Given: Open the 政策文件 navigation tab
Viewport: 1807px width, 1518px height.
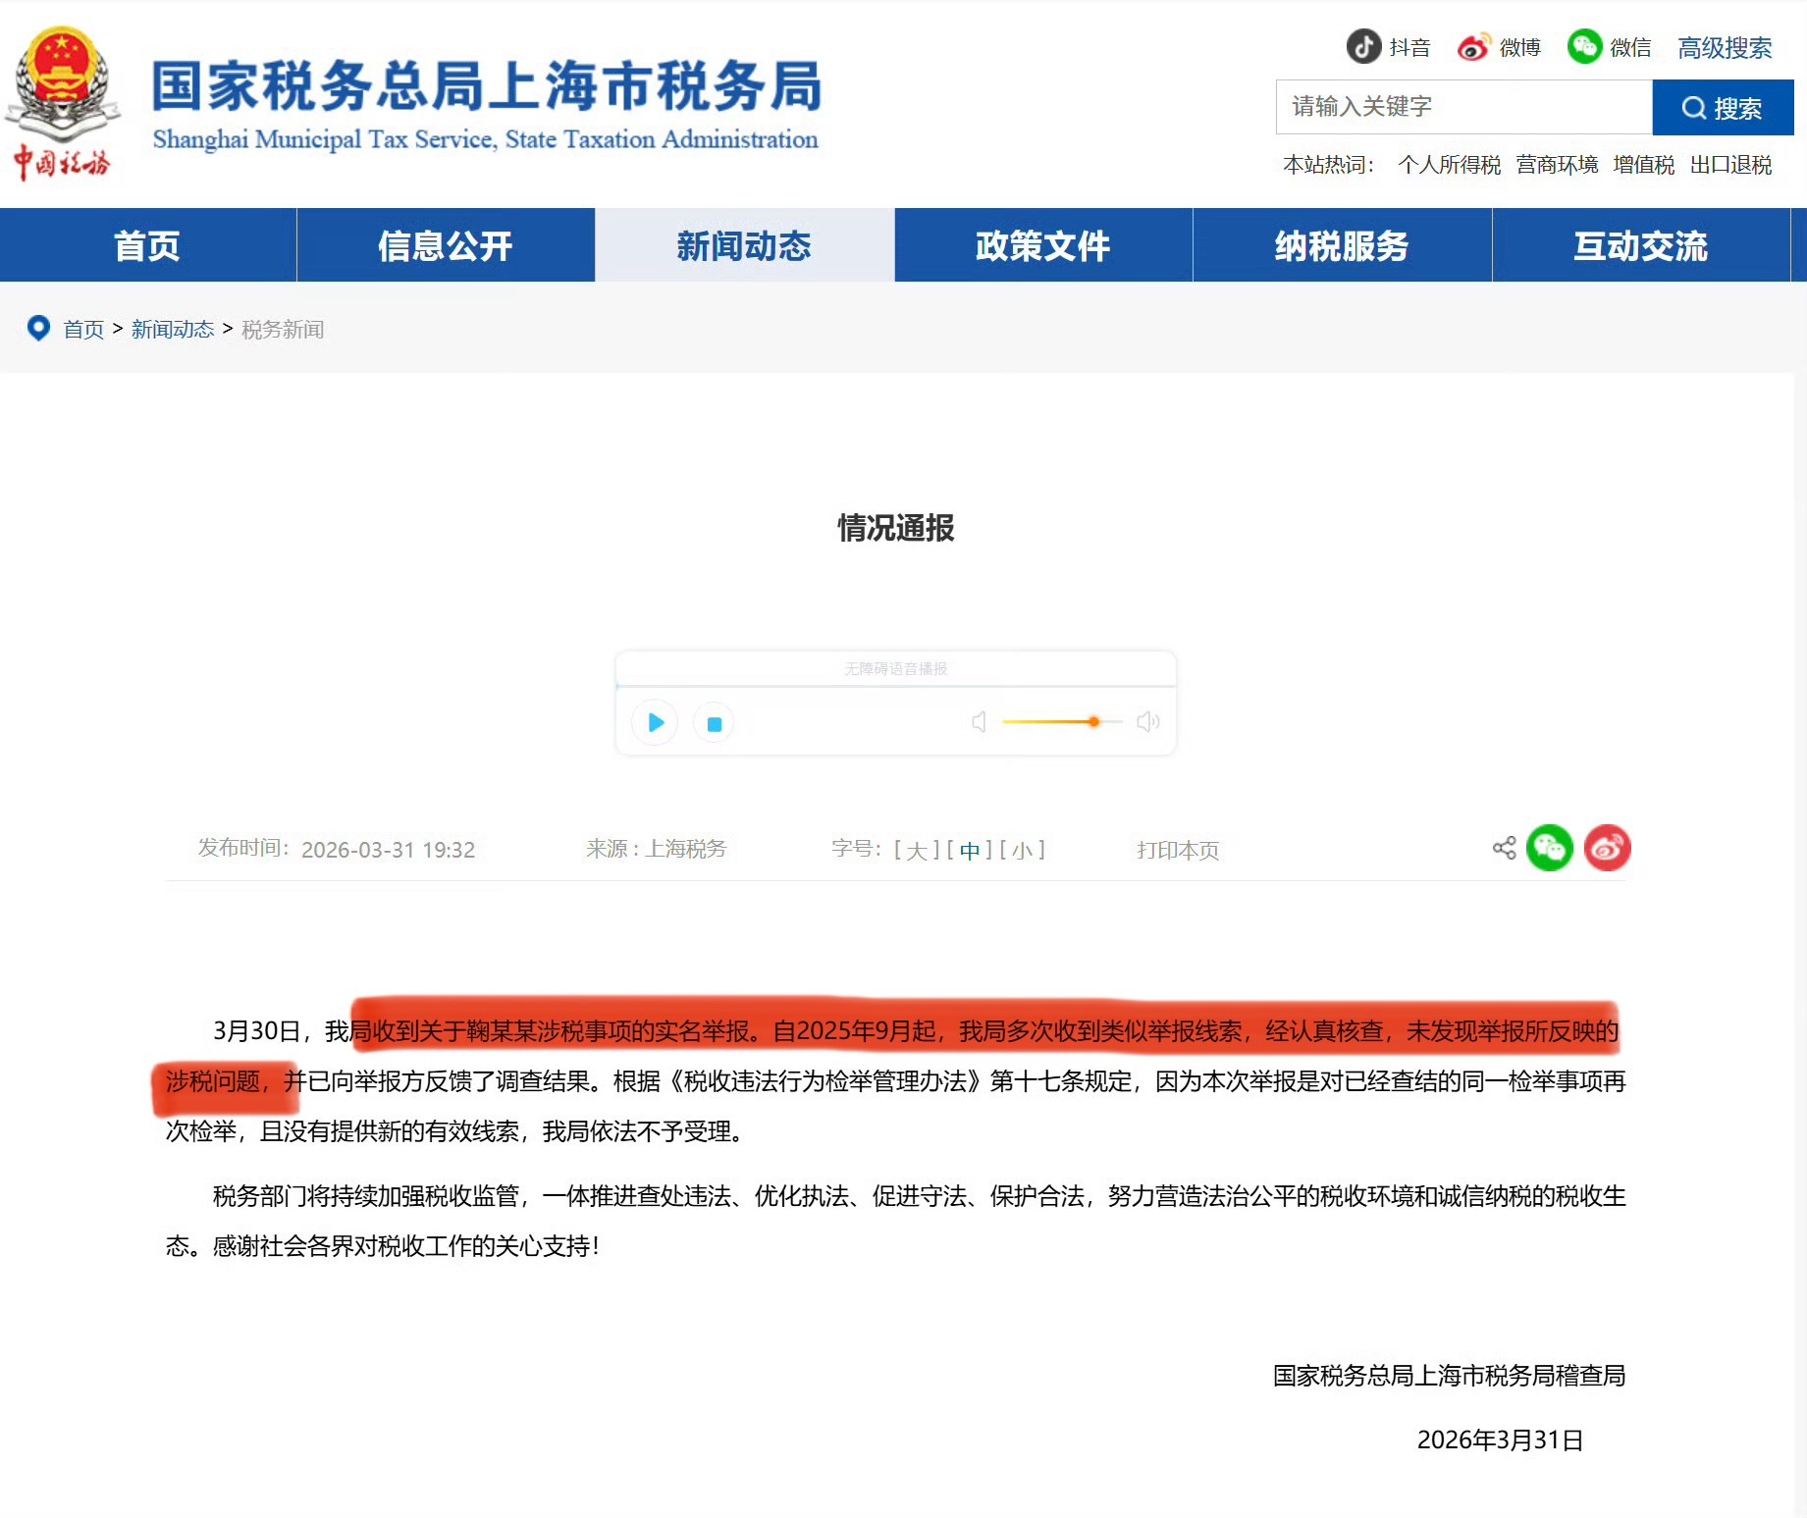Looking at the screenshot, I should tap(1042, 245).
